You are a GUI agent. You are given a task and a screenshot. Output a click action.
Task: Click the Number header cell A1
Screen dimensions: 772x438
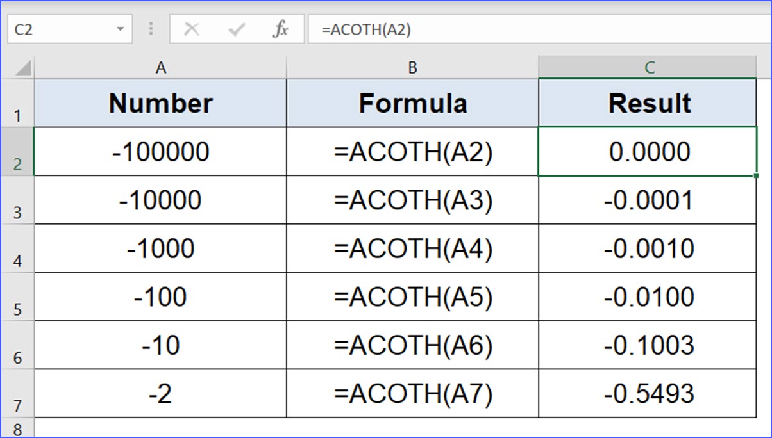click(160, 102)
